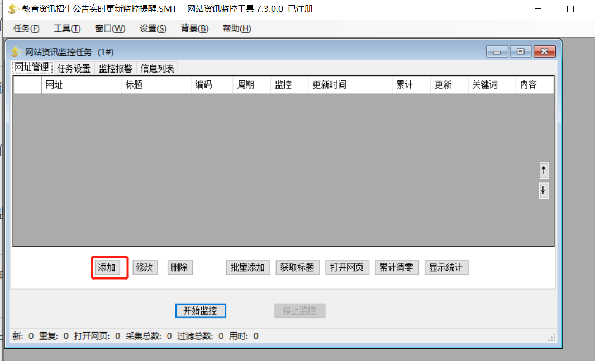595x361 pixels.
Task: Click the task window's coin icon
Action: pos(16,51)
